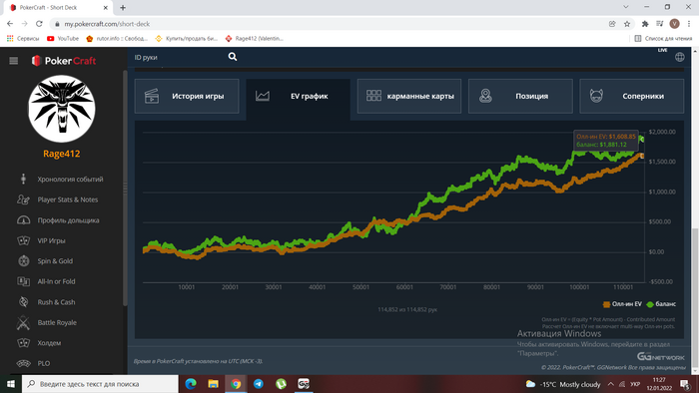The image size is (699, 393).
Task: Click the Rush & Cash icon
Action: [23, 302]
